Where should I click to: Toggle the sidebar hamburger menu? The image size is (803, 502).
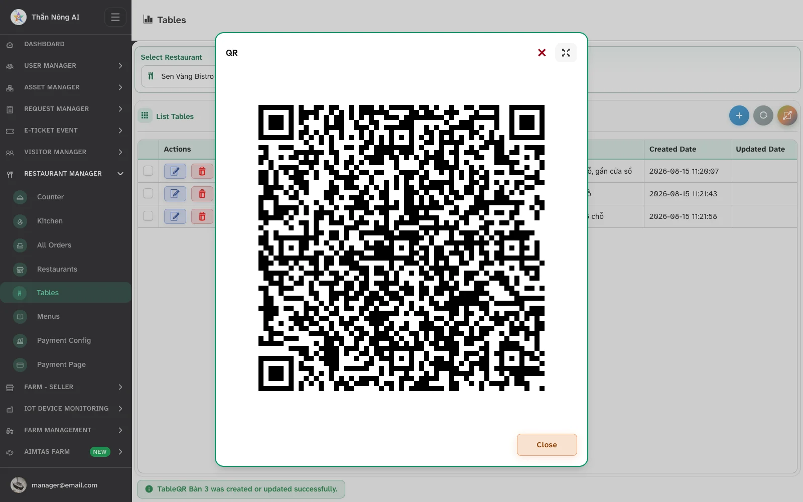coord(115,17)
